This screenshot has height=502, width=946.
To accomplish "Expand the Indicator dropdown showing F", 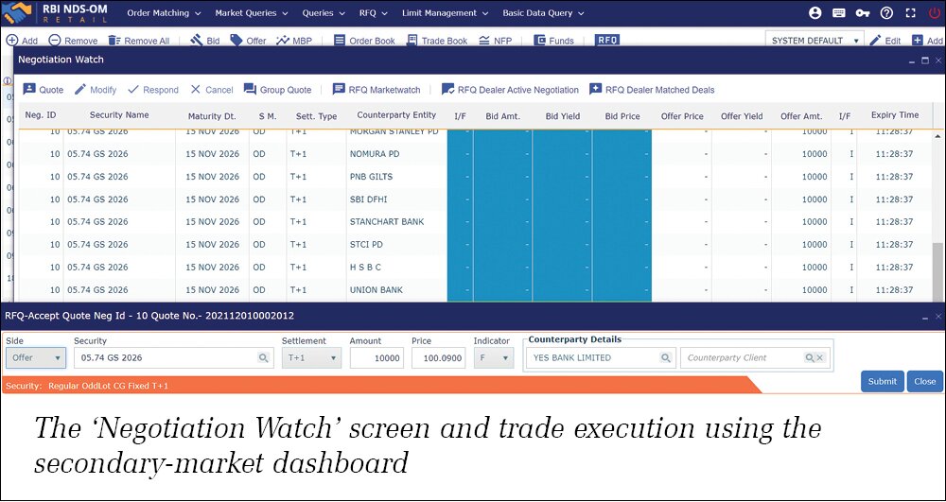I will point(494,358).
